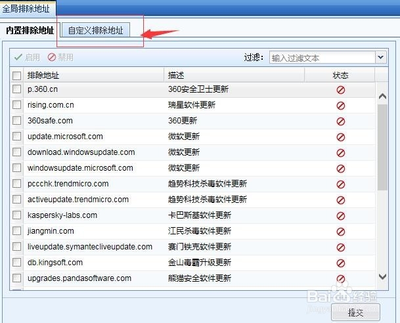Toggle the select-all checkbox in header
This screenshot has height=323, width=400.
click(16, 75)
